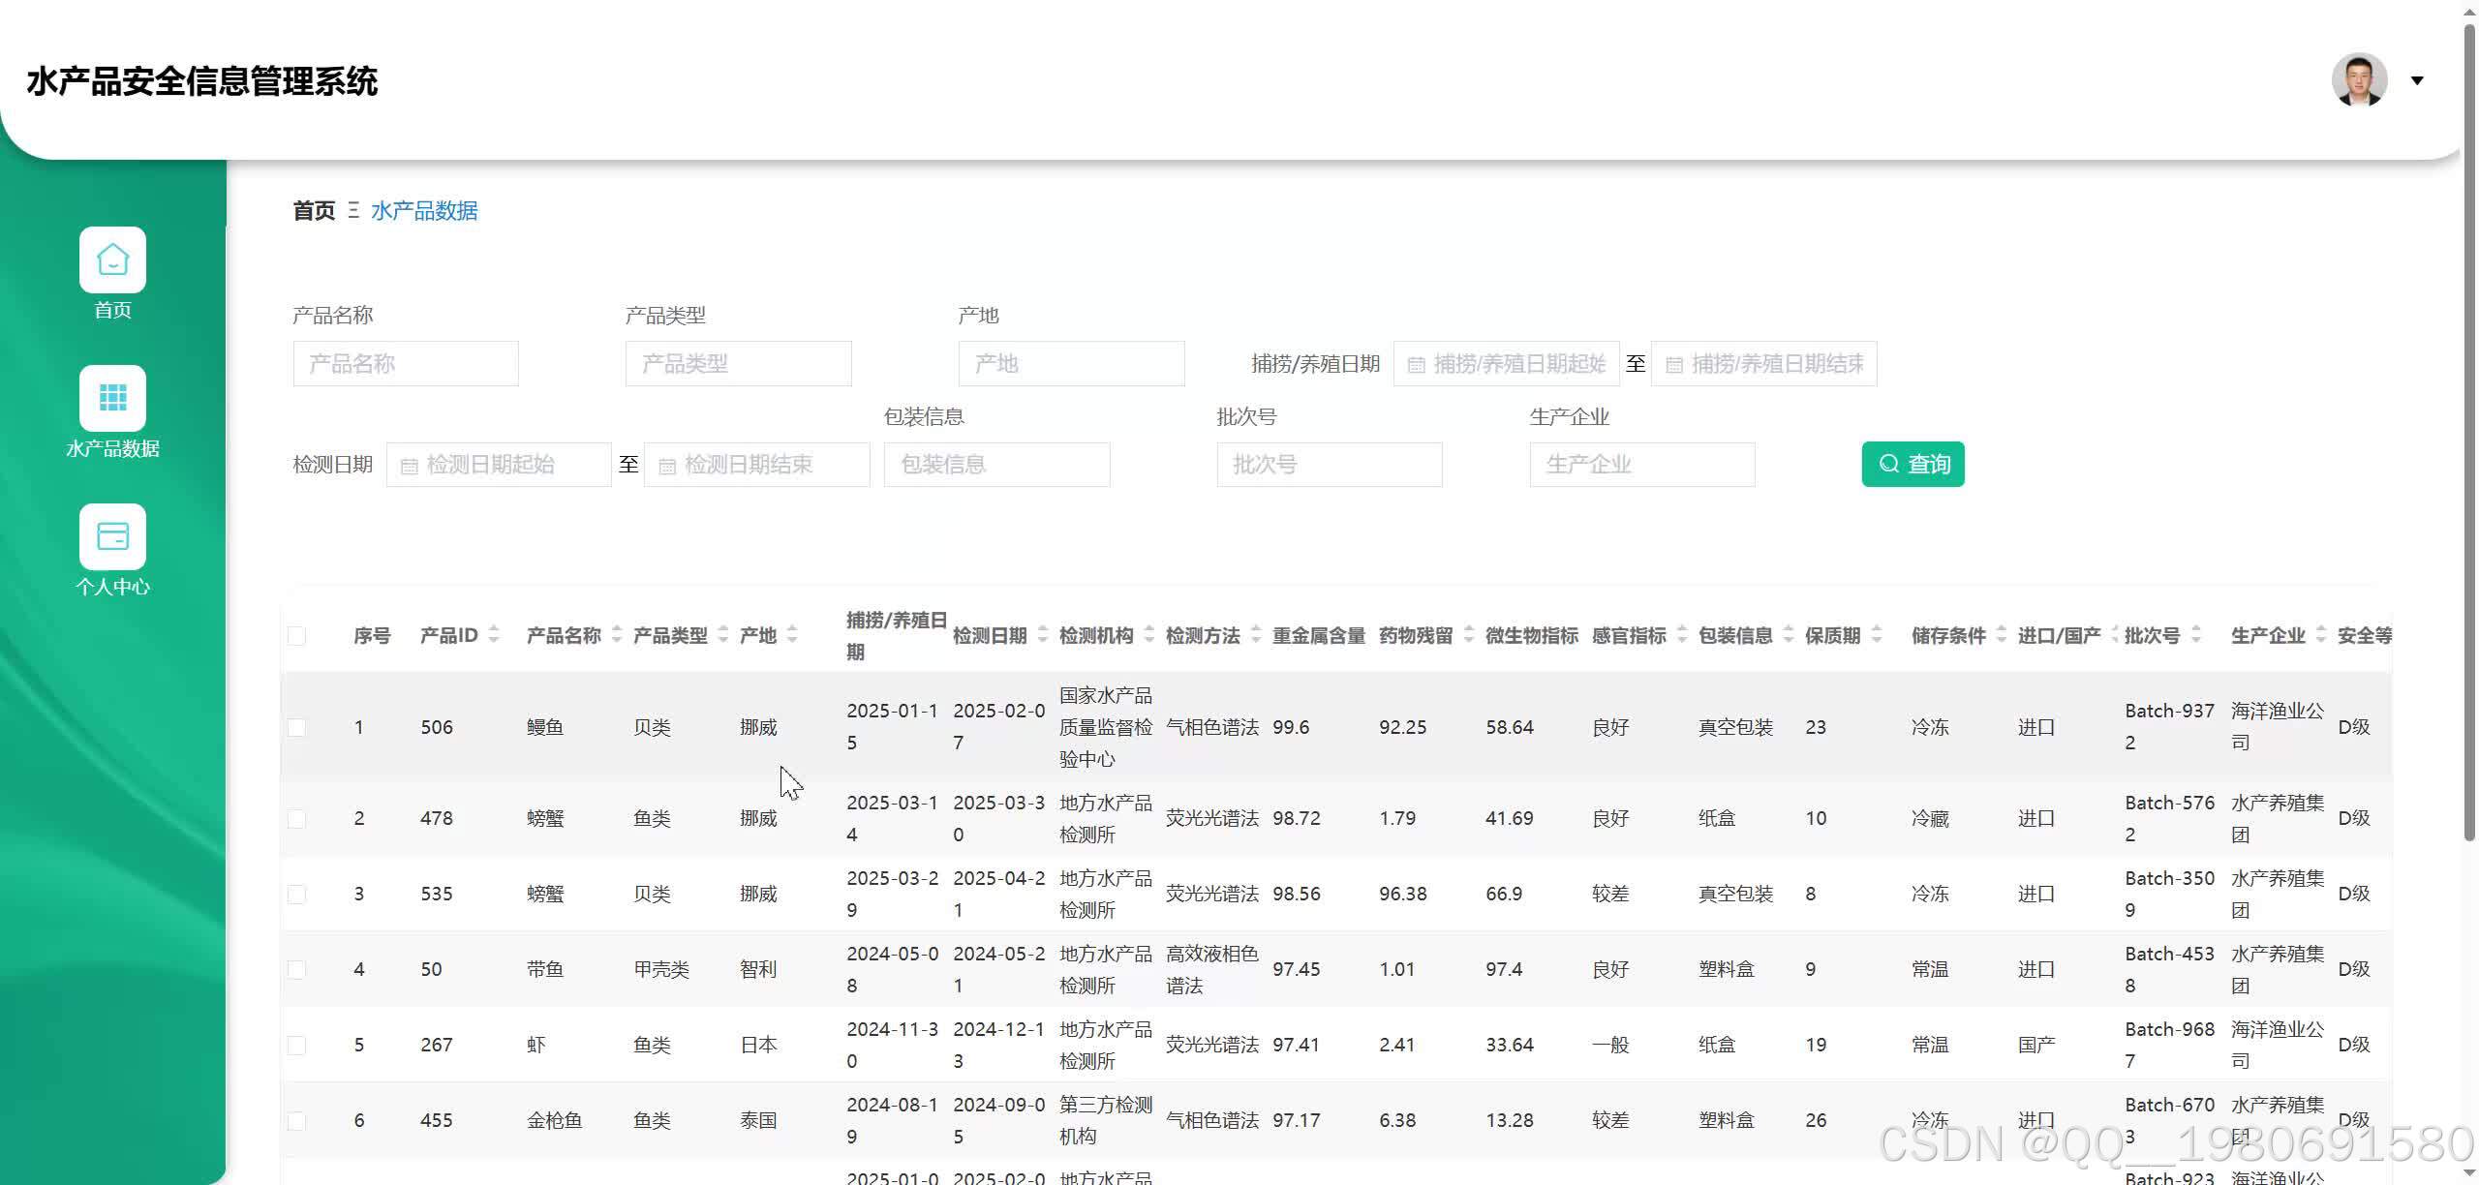Image resolution: width=2479 pixels, height=1185 pixels.
Task: Click the 生产企业 input field
Action: coord(1642,465)
